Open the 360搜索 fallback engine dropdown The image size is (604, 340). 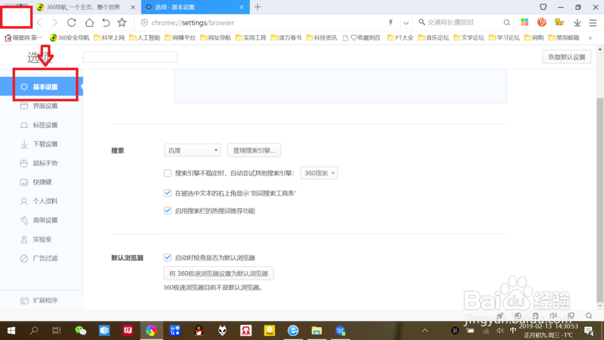click(x=319, y=173)
